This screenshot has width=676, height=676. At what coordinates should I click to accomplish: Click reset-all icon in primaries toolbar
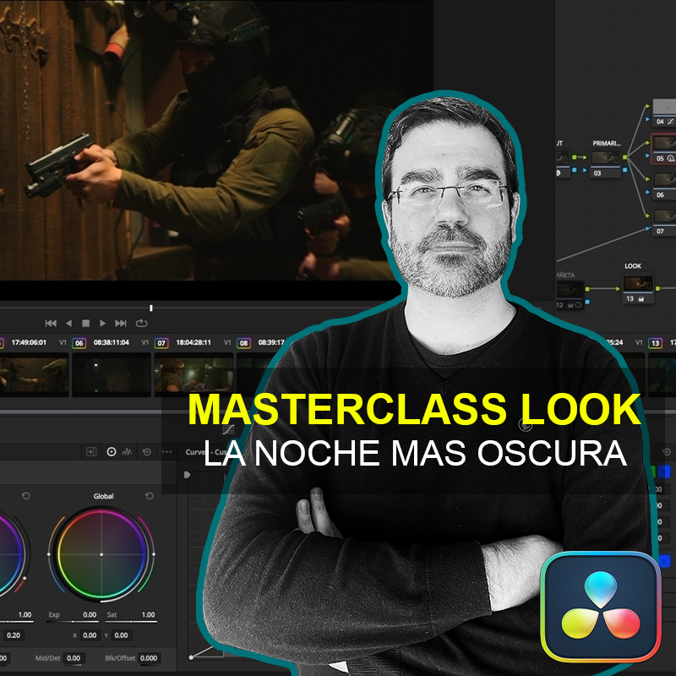(x=146, y=451)
